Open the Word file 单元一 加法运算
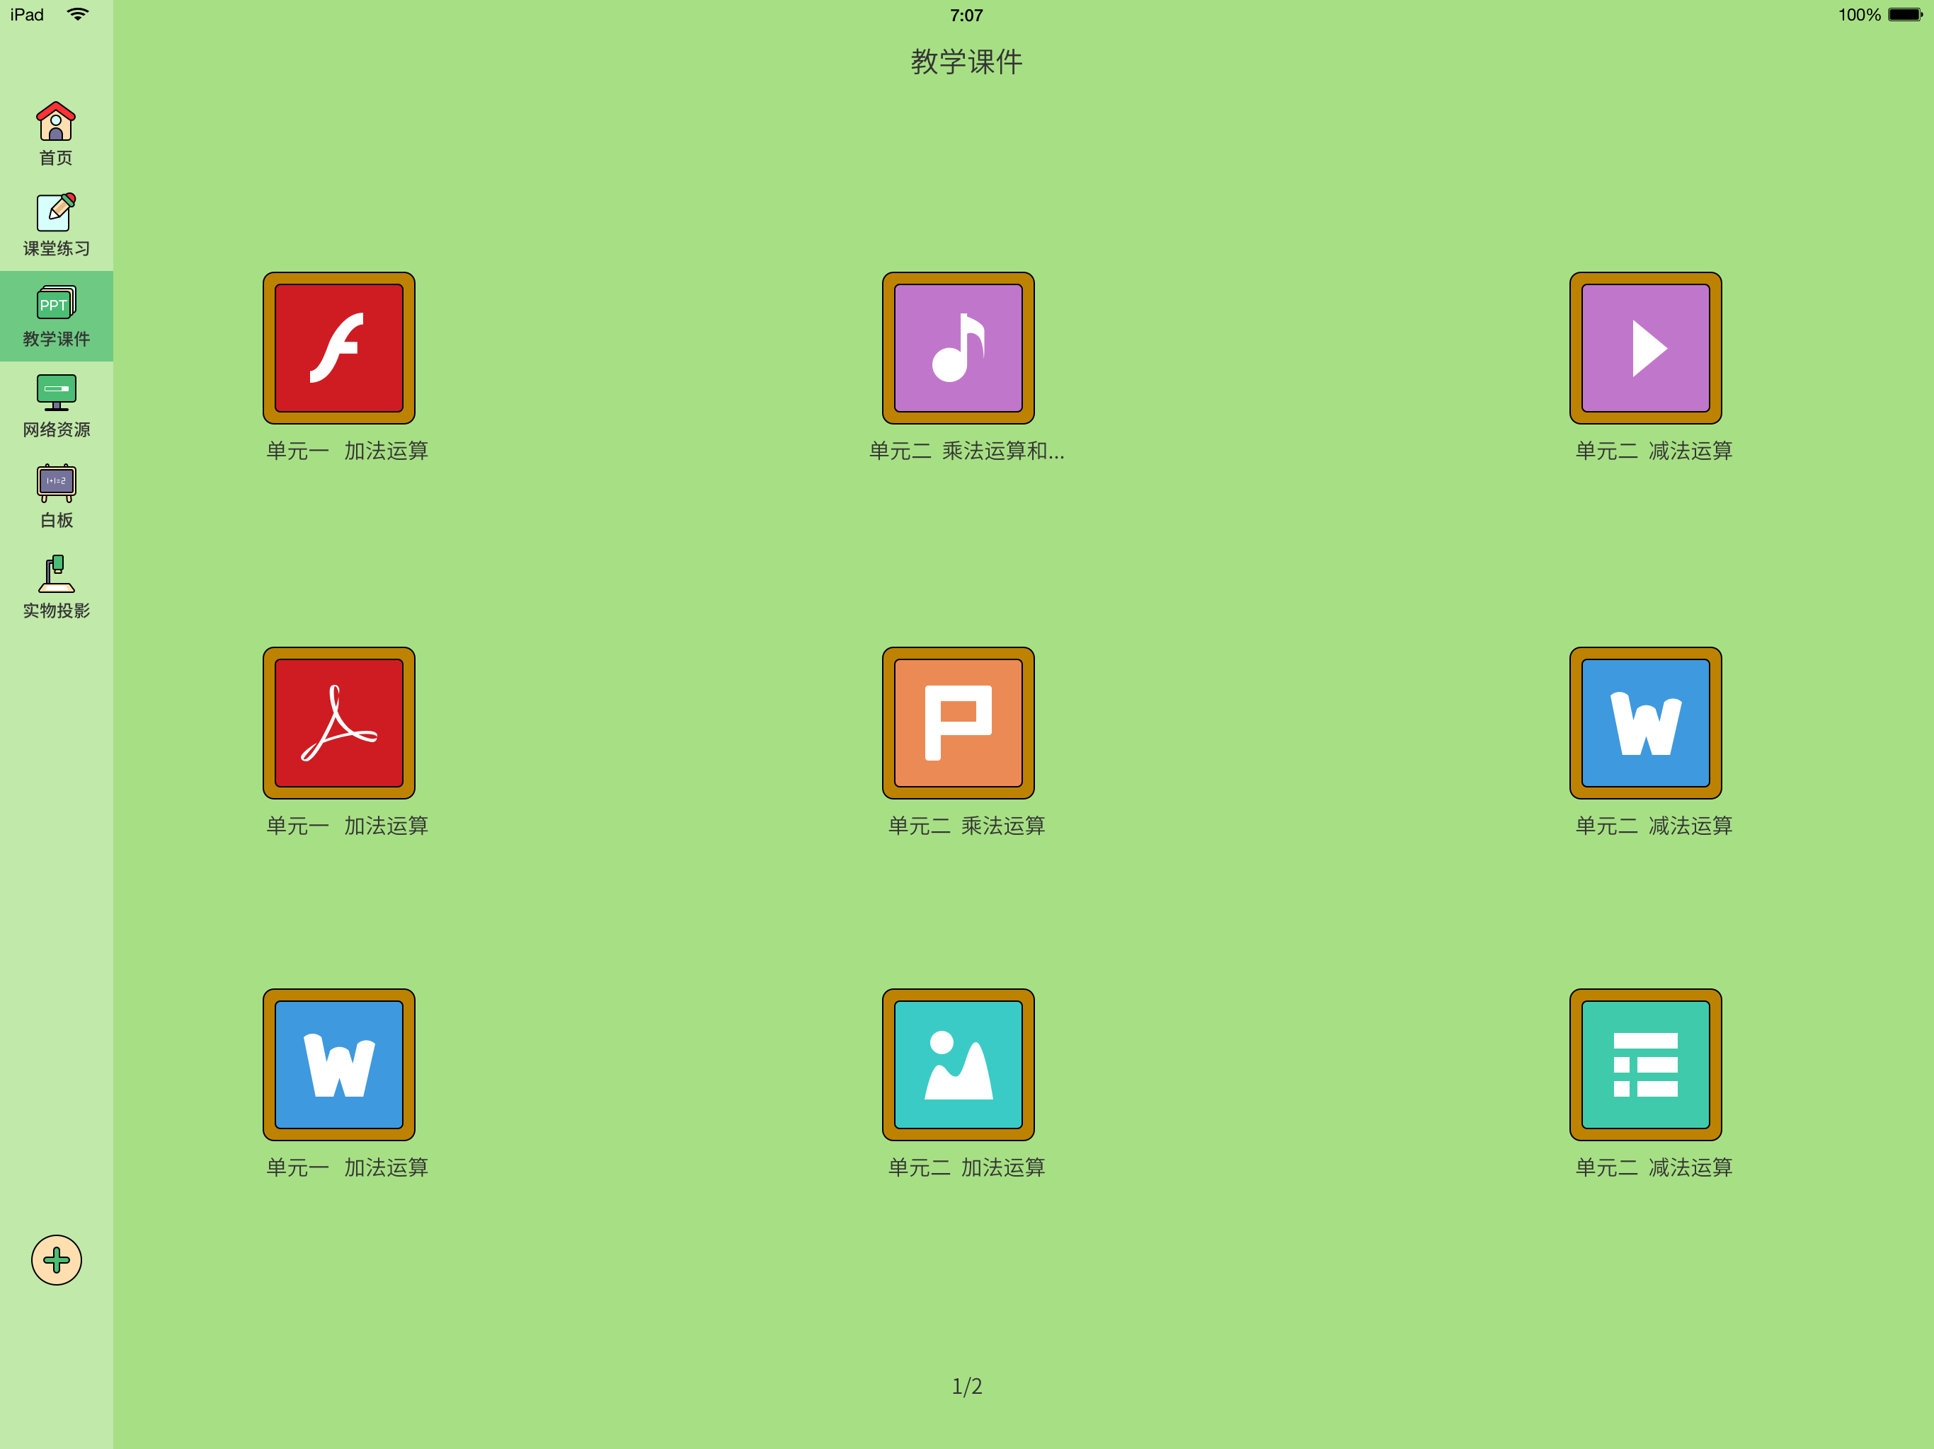Image resolution: width=1934 pixels, height=1449 pixels. point(339,1065)
